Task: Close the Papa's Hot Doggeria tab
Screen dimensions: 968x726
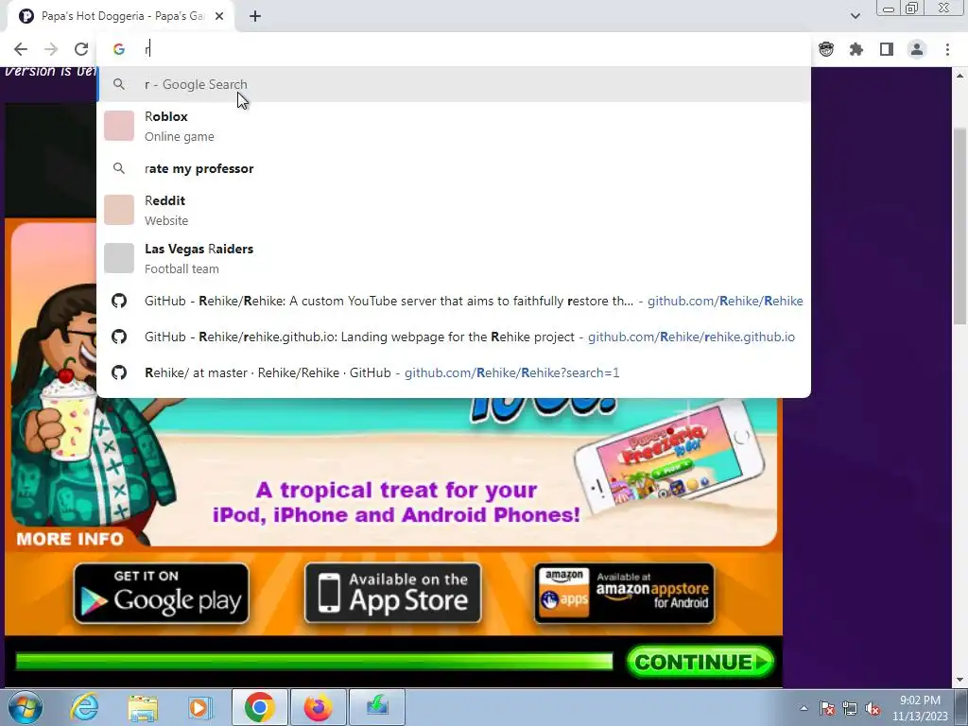Action: click(x=219, y=16)
